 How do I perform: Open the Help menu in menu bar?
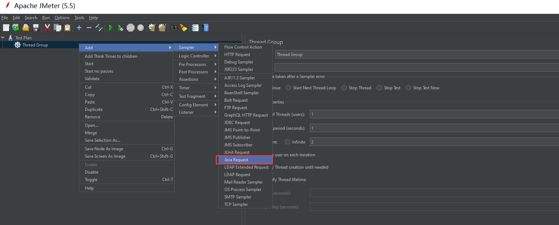click(x=93, y=18)
